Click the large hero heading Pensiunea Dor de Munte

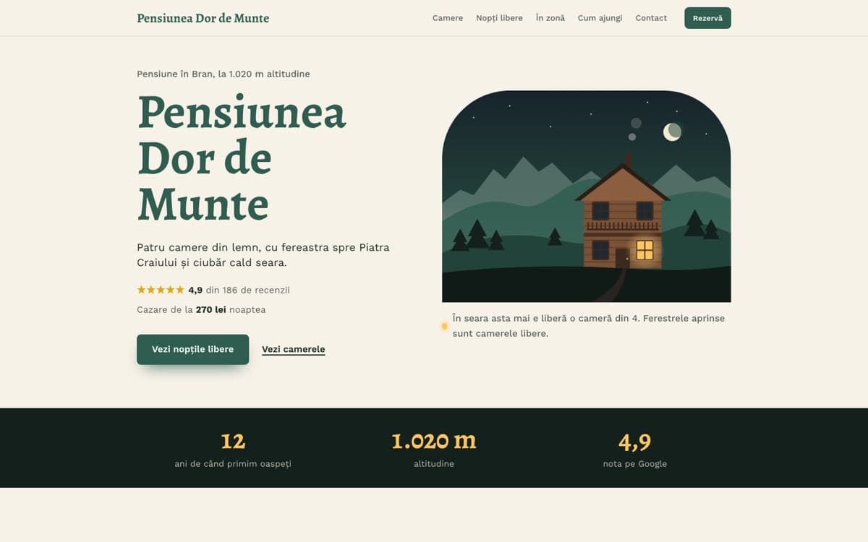(242, 157)
